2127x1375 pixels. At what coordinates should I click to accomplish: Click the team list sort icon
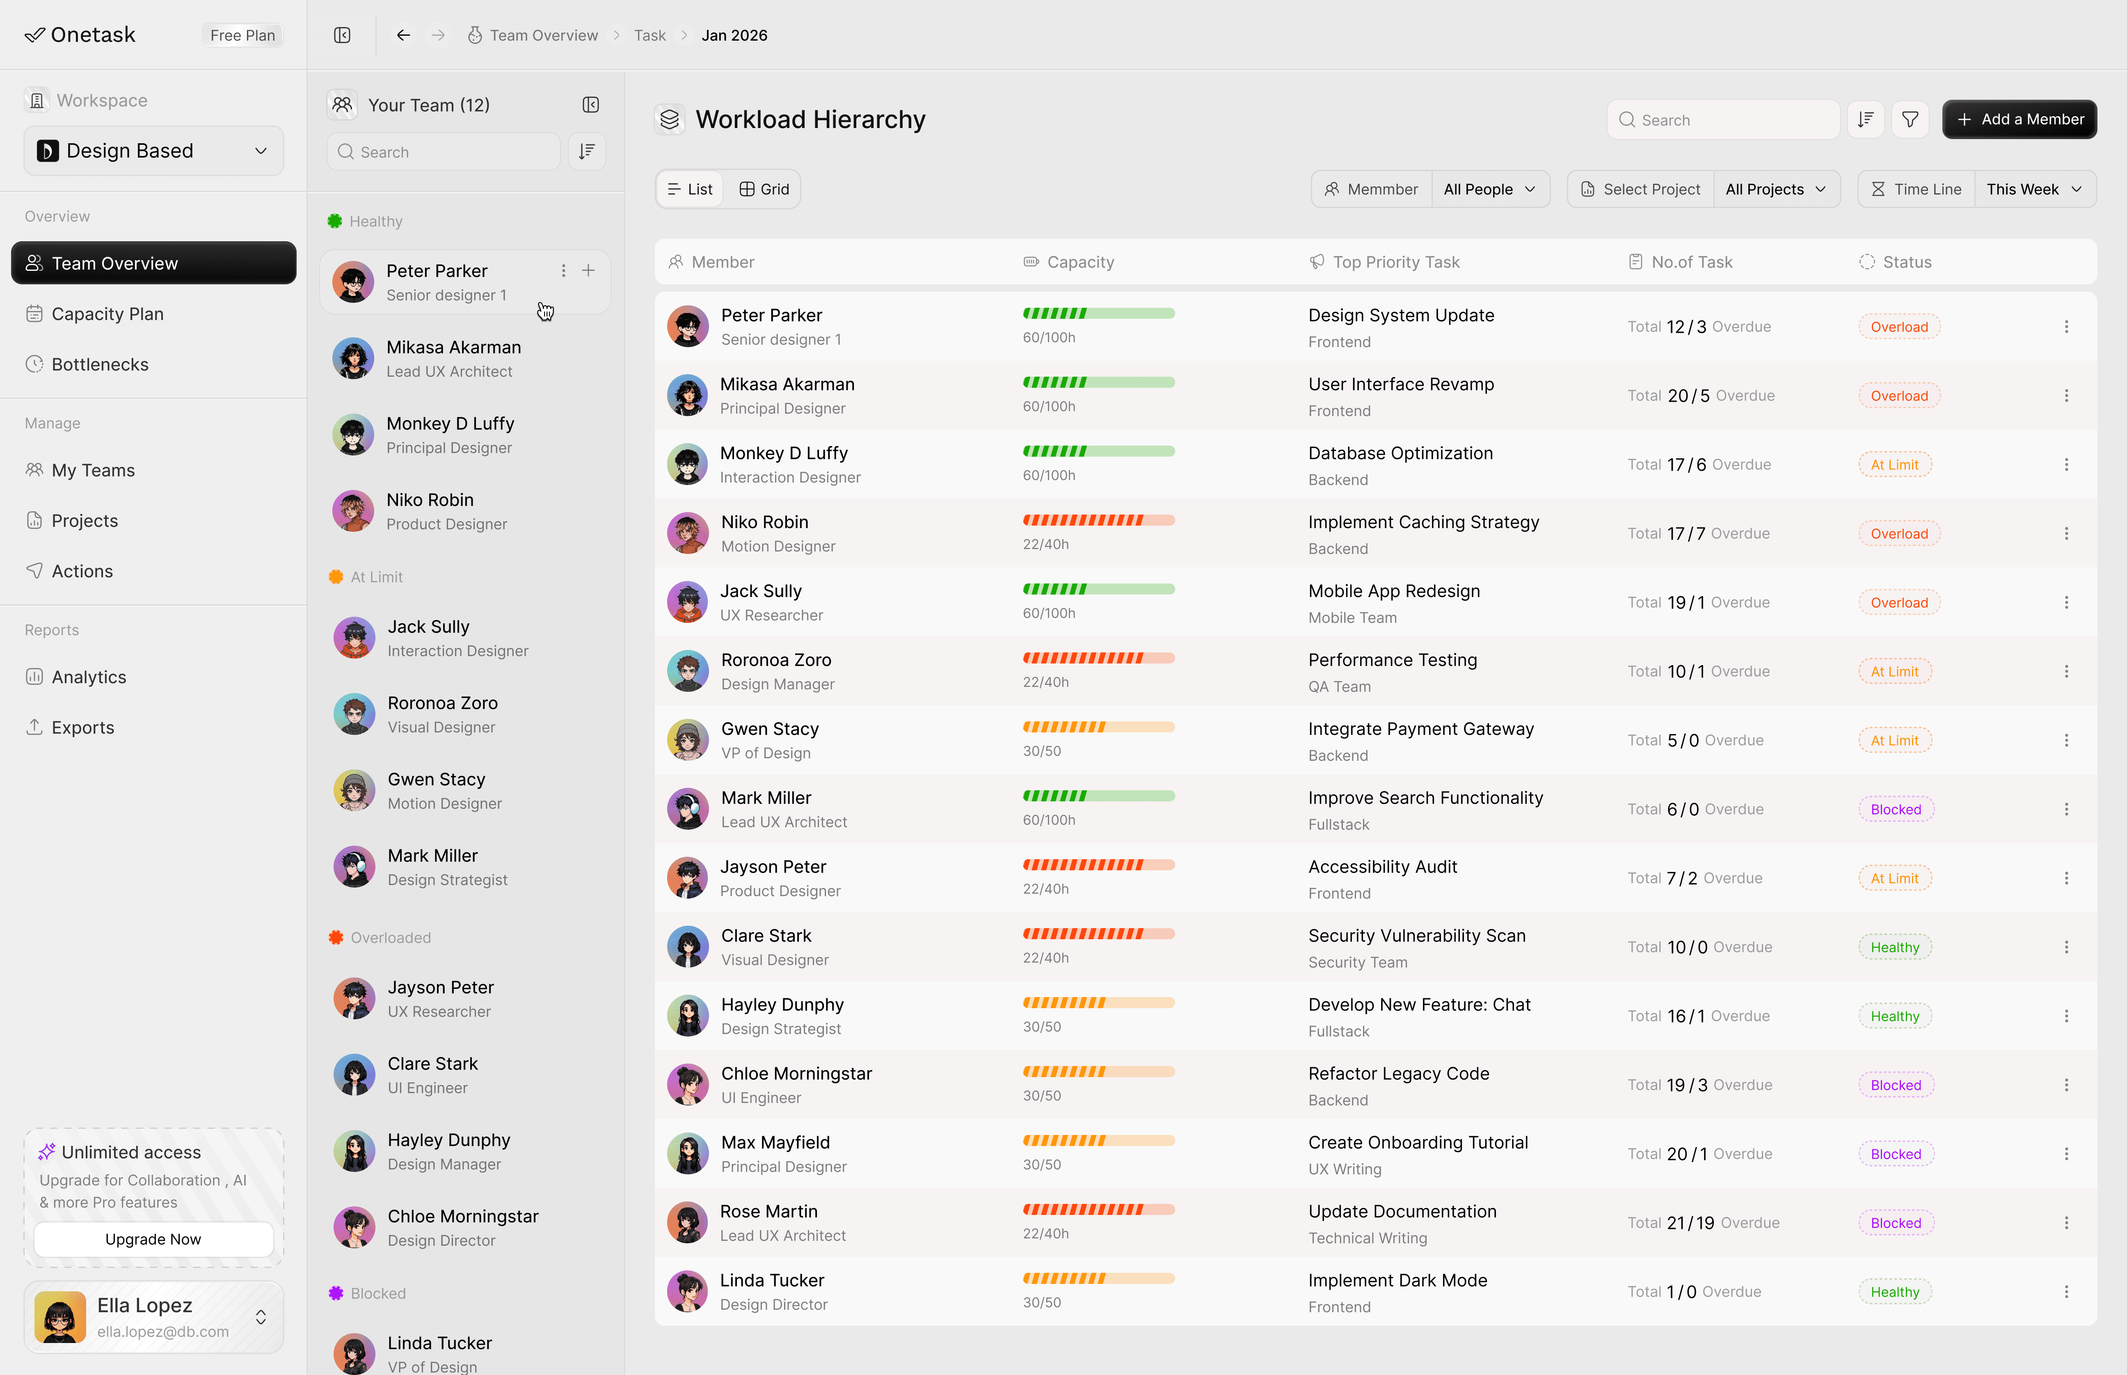[x=586, y=152]
